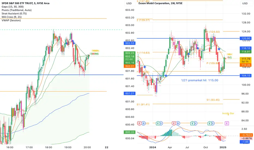Open USD currency selector on SPDR chart

pos(129,3)
